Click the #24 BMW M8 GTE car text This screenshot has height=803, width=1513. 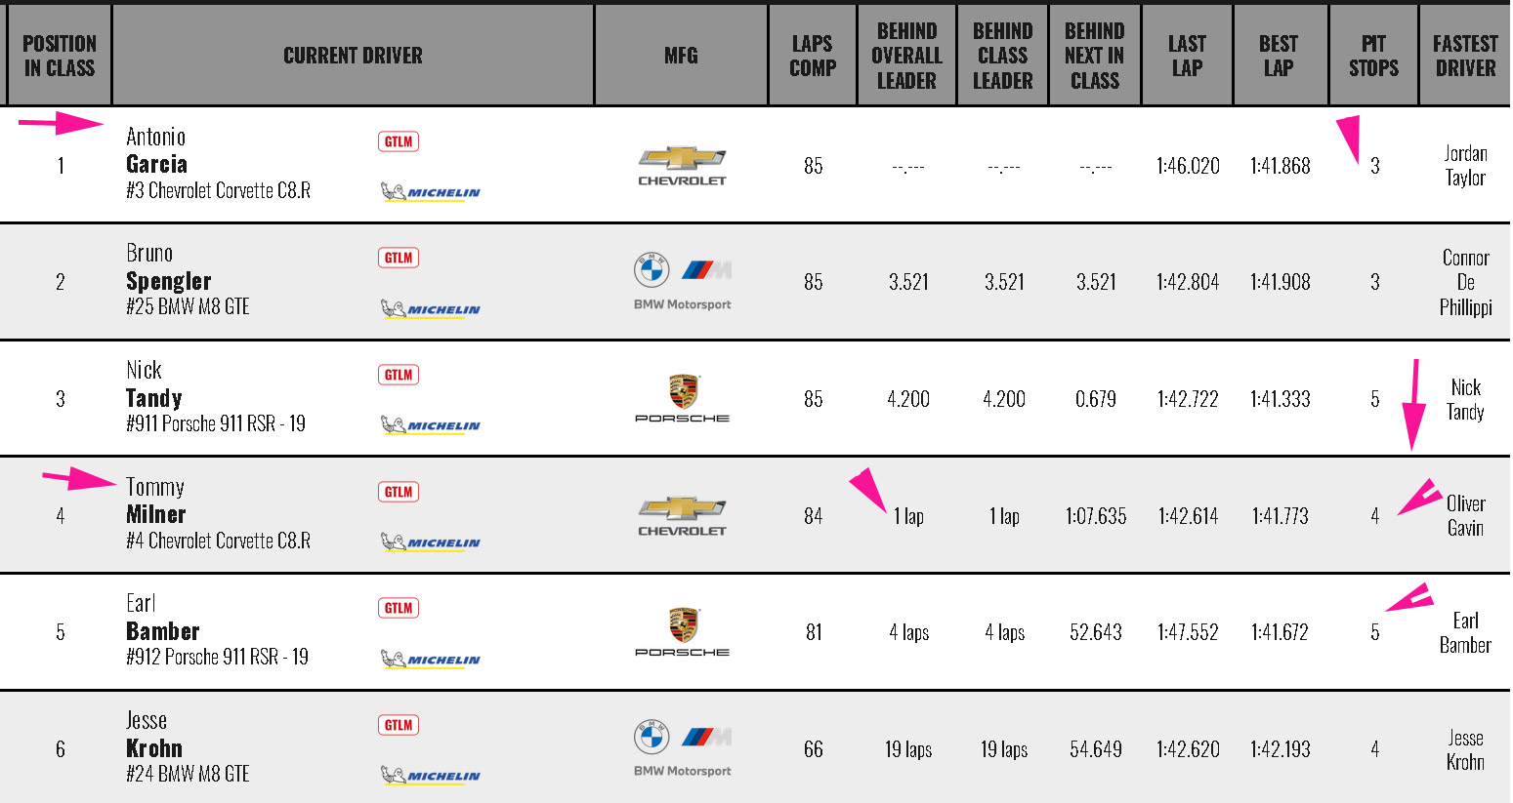tap(188, 774)
